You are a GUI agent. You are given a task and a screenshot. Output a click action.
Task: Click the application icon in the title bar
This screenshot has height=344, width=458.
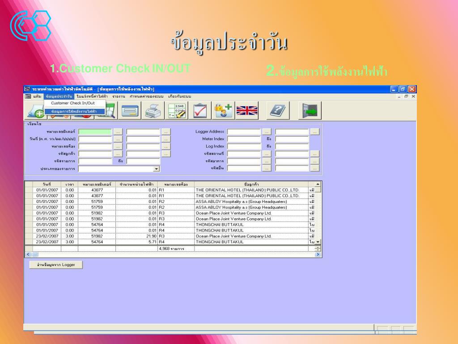(27, 89)
